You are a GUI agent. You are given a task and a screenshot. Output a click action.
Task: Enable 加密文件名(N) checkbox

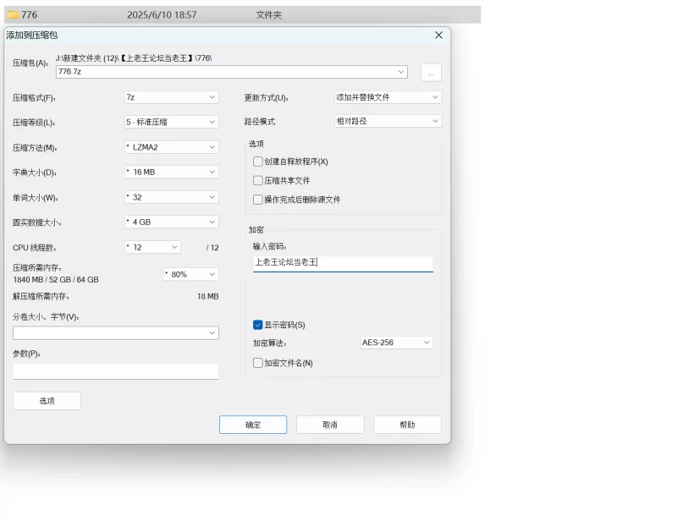[258, 363]
